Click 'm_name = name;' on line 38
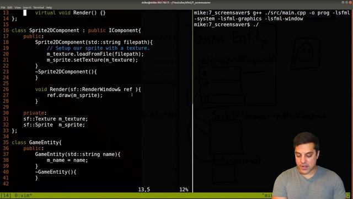 67,160
